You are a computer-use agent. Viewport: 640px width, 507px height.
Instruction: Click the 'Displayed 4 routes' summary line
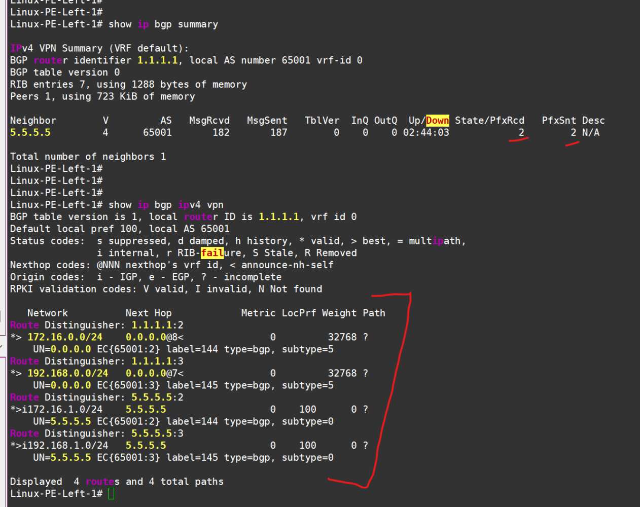[x=117, y=482]
